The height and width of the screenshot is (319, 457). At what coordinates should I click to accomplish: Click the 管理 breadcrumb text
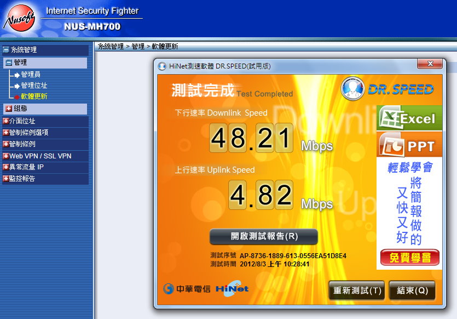coord(138,47)
